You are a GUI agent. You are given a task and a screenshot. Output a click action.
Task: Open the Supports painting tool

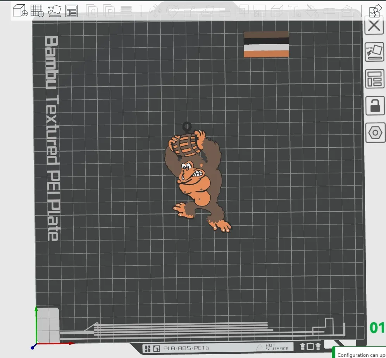pyautogui.click(x=259, y=11)
